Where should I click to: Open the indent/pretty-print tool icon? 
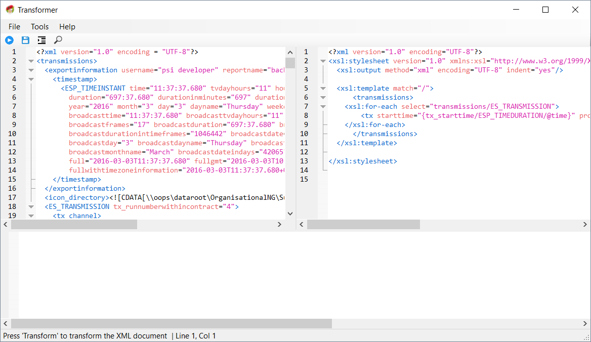click(41, 40)
